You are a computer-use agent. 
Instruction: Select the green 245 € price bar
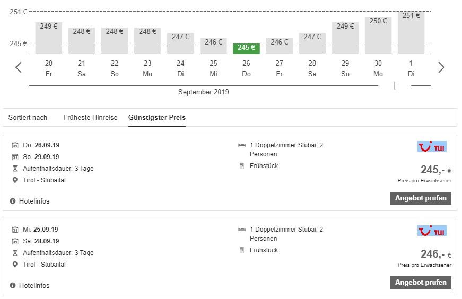(x=246, y=48)
